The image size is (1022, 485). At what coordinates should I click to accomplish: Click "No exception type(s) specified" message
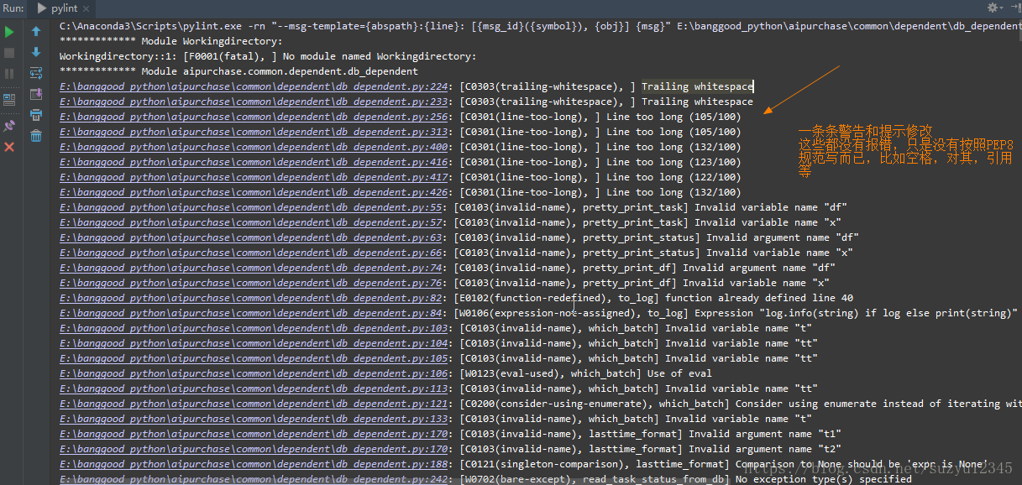coord(824,479)
